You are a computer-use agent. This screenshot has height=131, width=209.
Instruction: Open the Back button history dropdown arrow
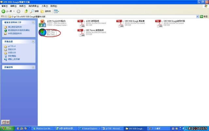click(14, 11)
